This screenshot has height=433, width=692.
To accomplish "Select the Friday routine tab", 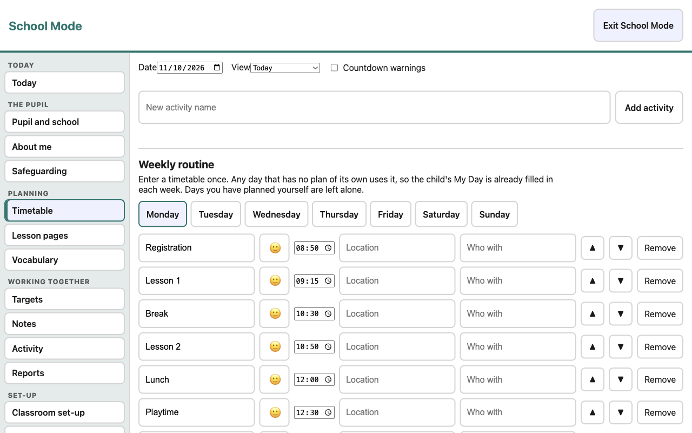I will click(x=390, y=214).
